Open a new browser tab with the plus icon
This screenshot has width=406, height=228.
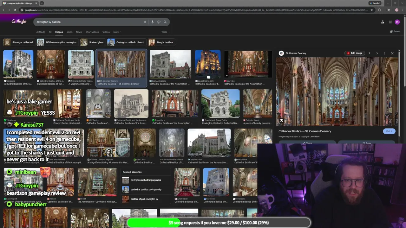point(42,3)
